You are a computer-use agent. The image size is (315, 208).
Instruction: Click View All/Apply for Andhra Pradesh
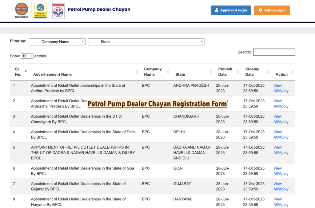click(281, 88)
